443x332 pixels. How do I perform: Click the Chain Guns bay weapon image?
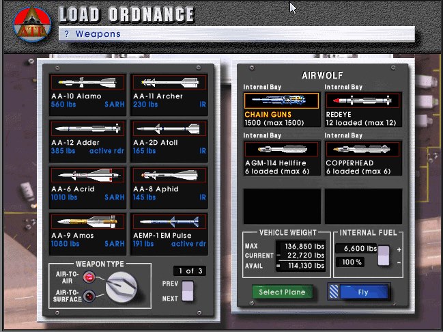tap(282, 100)
